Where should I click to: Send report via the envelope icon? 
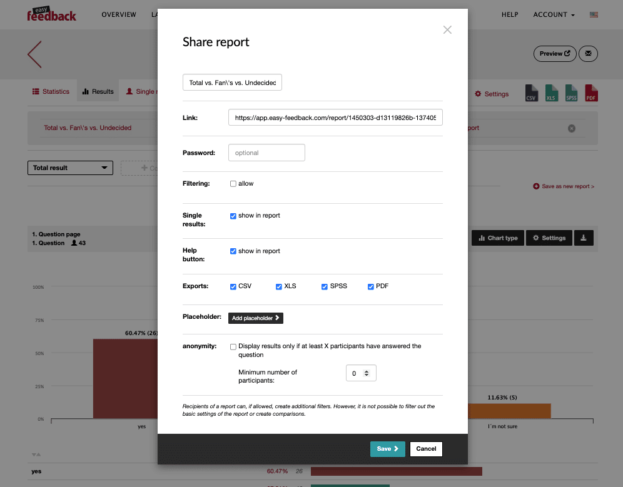point(588,54)
